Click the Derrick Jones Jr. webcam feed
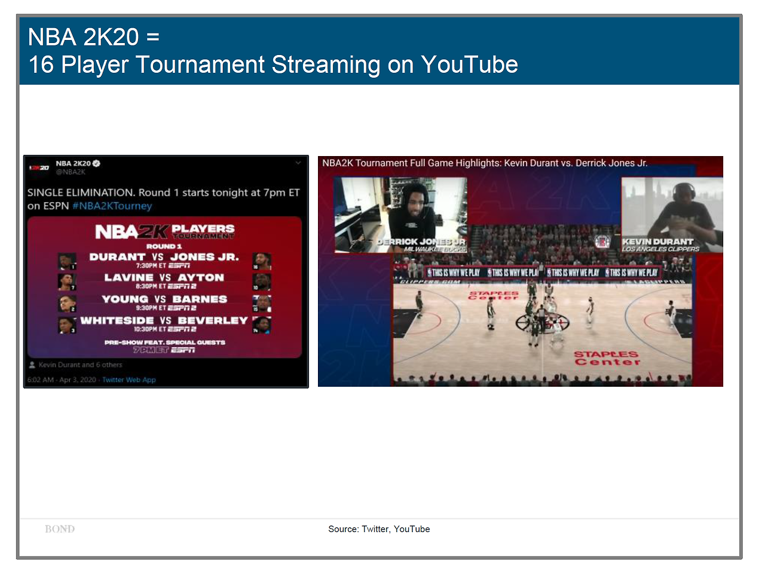 tap(400, 215)
